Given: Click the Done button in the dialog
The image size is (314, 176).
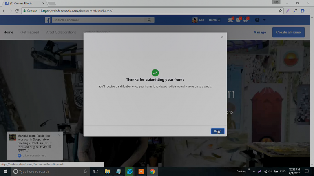Looking at the screenshot, I should point(217,131).
